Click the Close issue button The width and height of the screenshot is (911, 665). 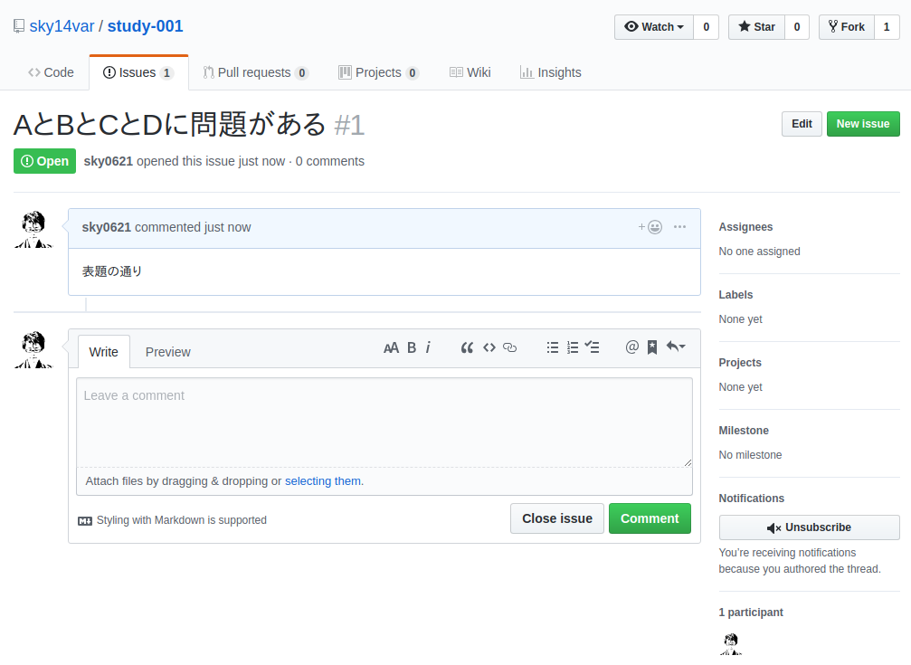557,518
